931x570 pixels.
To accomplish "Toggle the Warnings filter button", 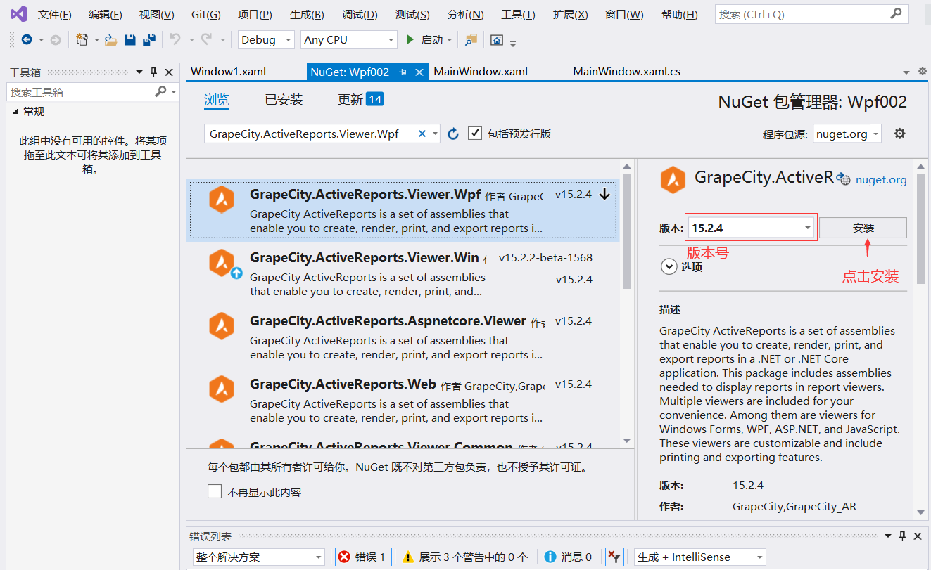I will point(465,557).
